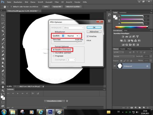Toggle Quick Mask mode icon

3,102
